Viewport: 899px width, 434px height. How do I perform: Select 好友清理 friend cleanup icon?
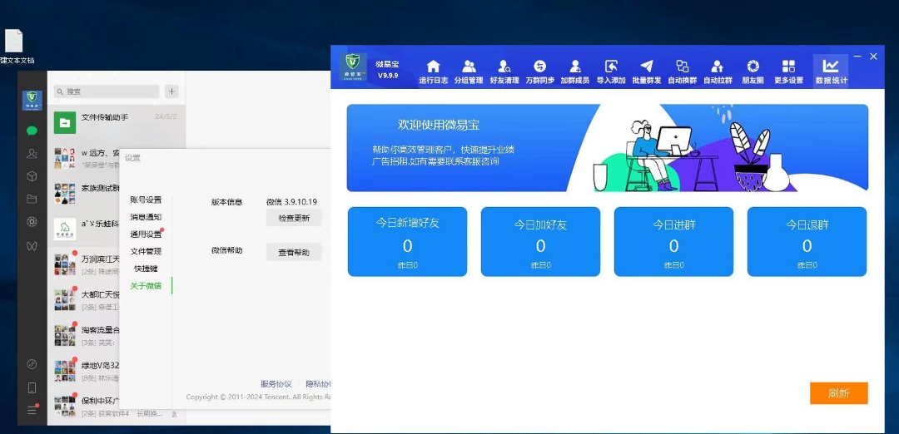click(504, 71)
